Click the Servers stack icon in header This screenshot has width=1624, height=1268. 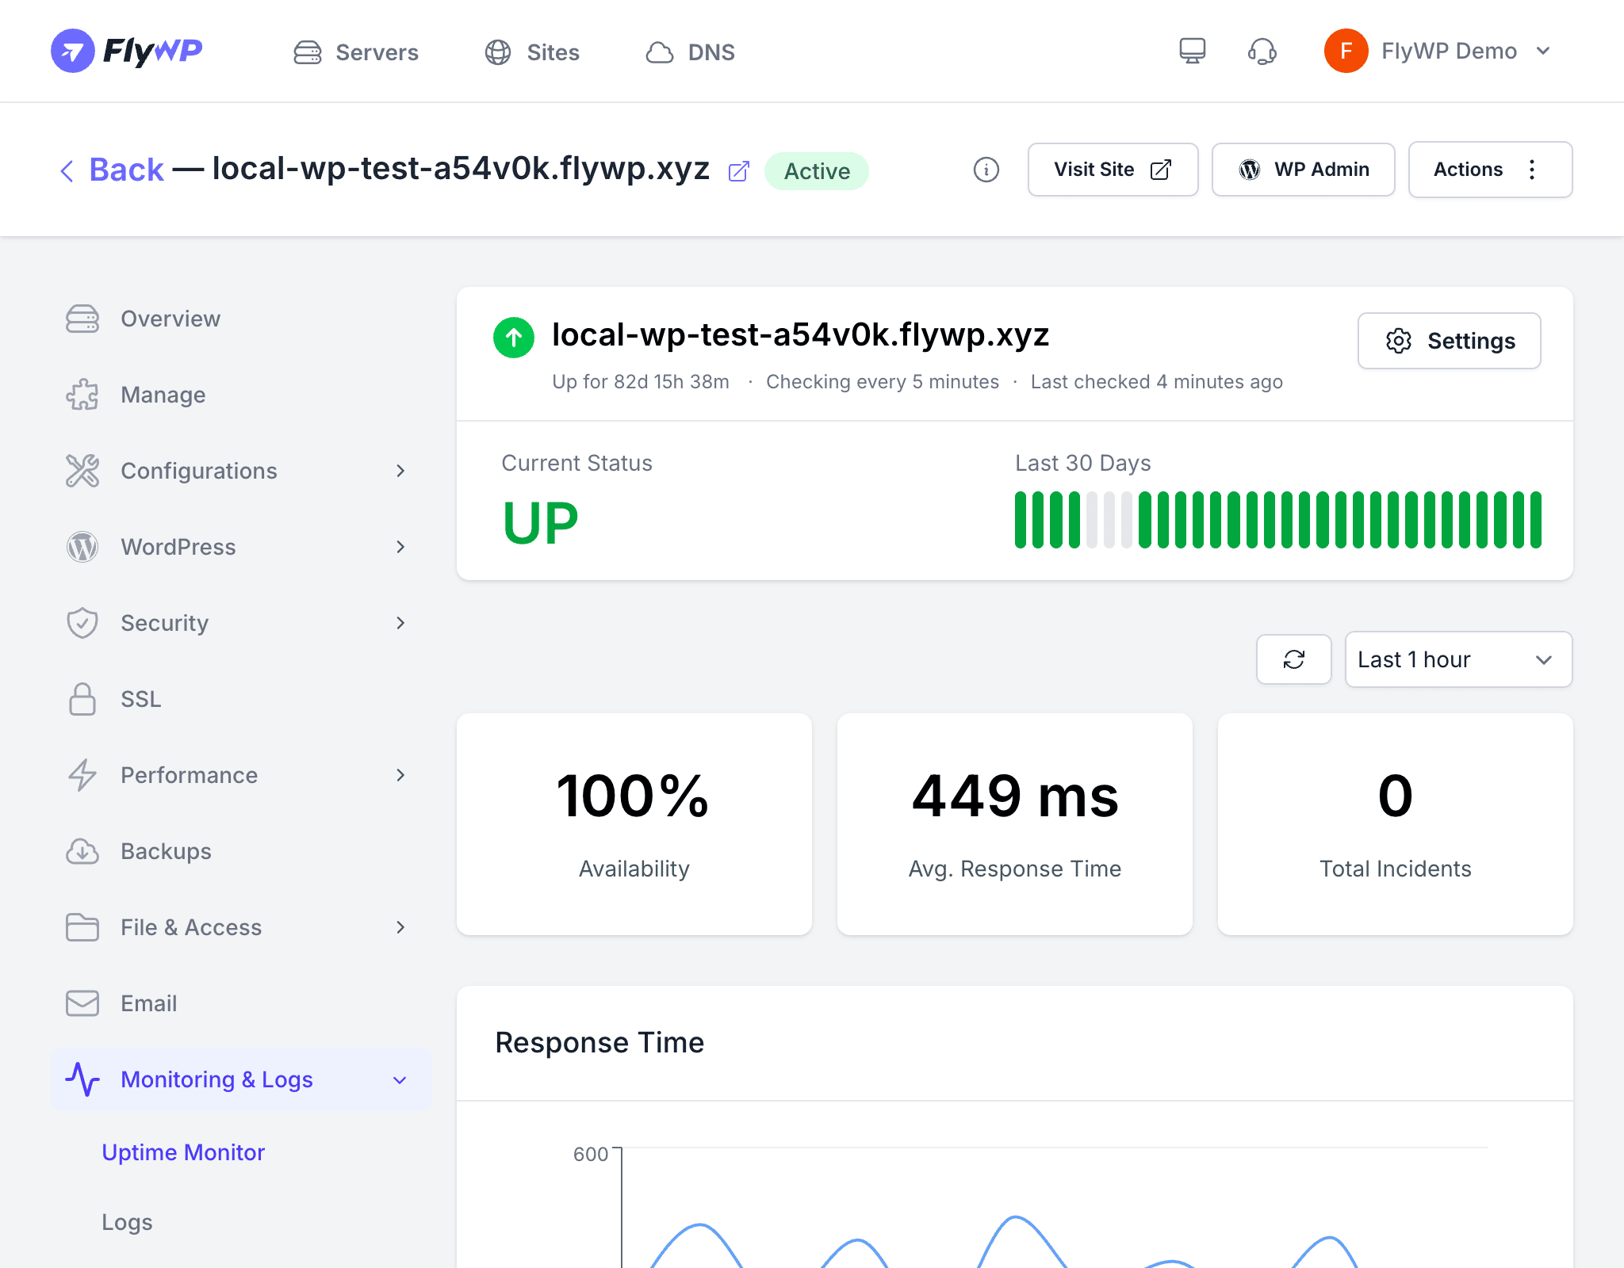pos(308,52)
